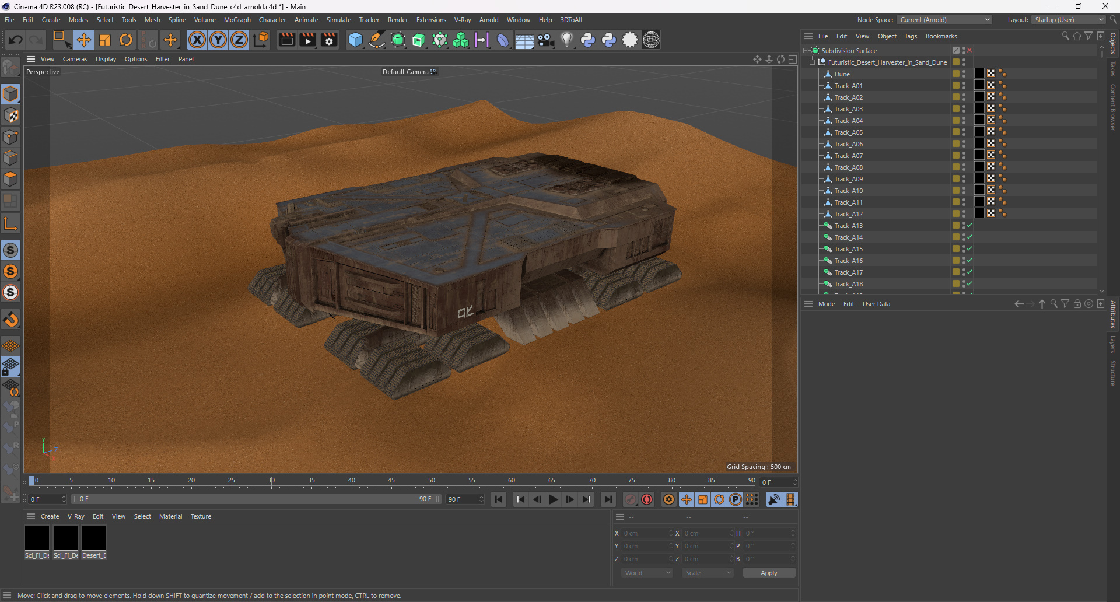Open Edit Render Settings icon
The width and height of the screenshot is (1120, 602).
pos(329,40)
